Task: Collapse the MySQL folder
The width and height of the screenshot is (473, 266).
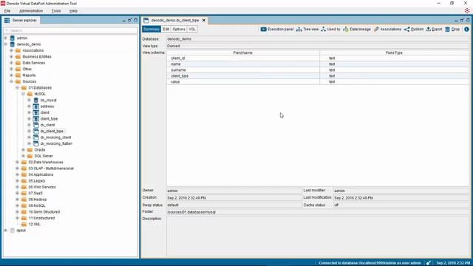Action: [23, 94]
